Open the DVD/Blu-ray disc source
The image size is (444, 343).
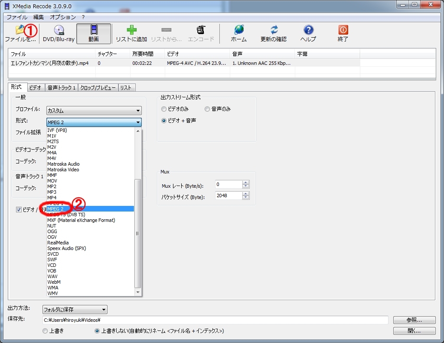coord(59,34)
